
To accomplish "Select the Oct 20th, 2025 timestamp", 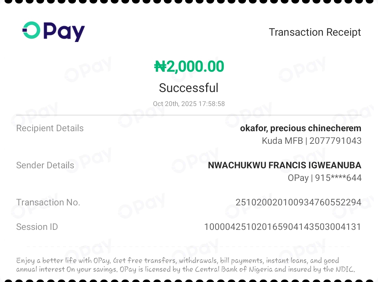I will click(x=189, y=104).
